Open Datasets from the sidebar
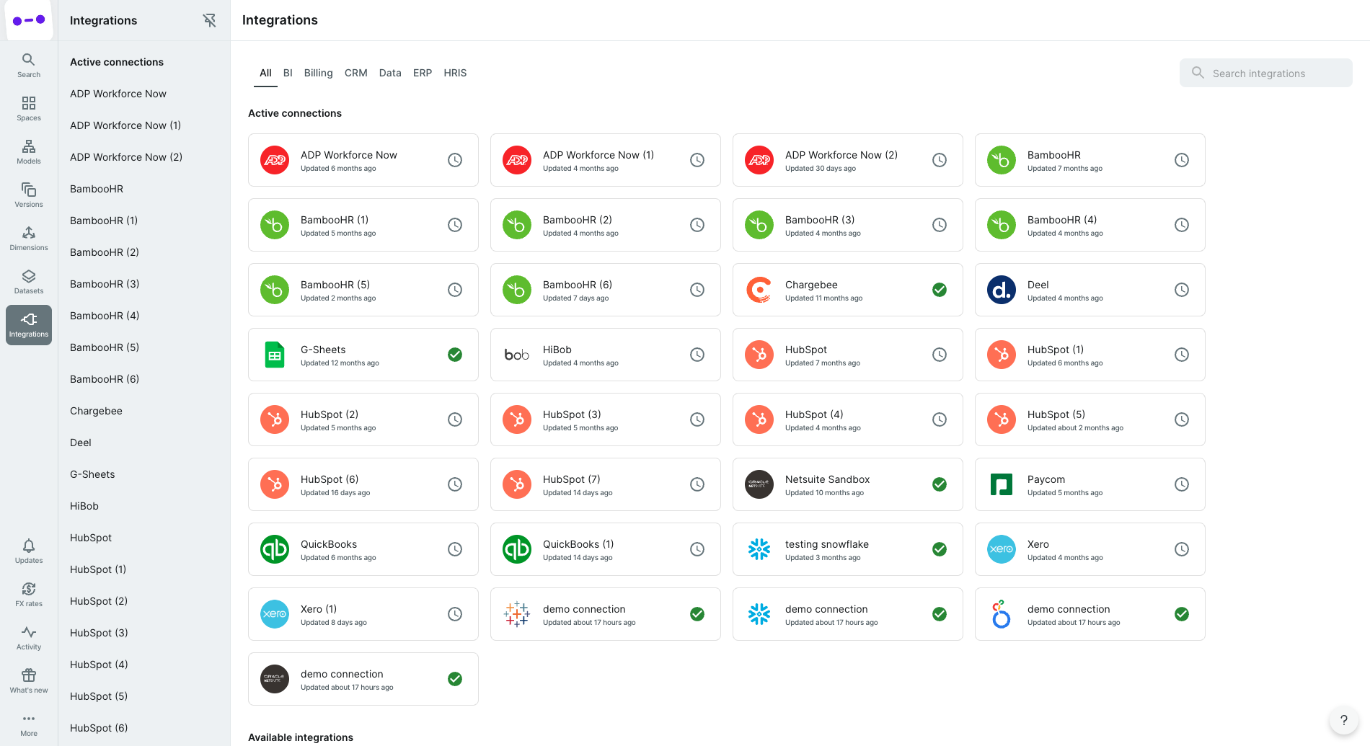 pyautogui.click(x=29, y=282)
